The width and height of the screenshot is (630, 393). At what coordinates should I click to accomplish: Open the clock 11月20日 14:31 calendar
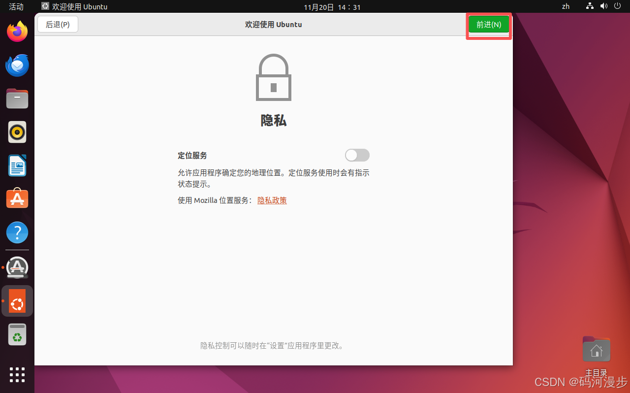click(332, 7)
